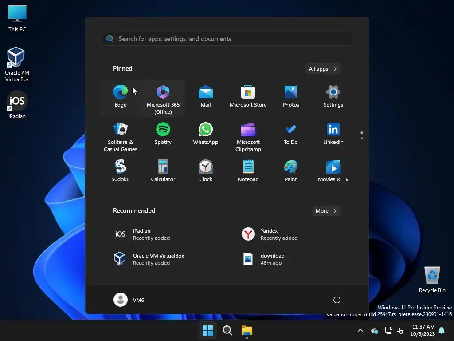Open notifications bell icon
The height and width of the screenshot is (341, 454).
point(442,330)
